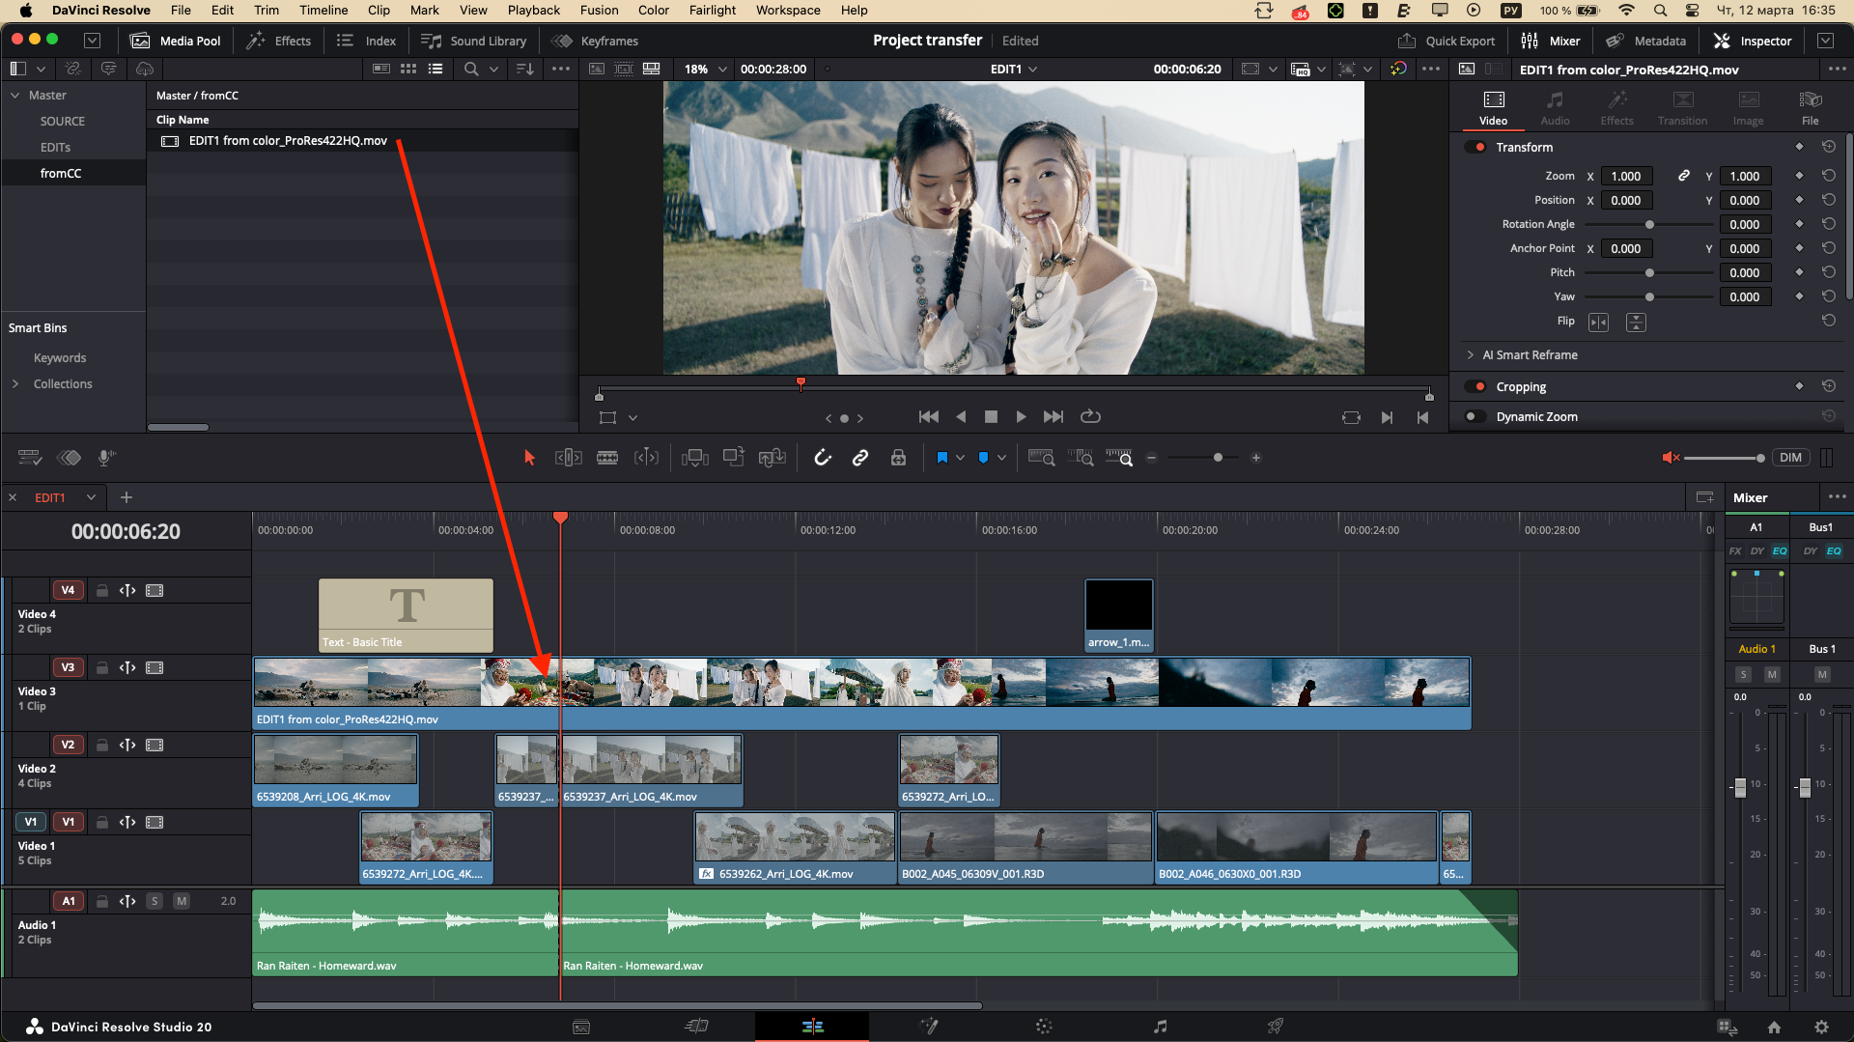Open the Playback menu
1854x1042 pixels.
coord(533,10)
